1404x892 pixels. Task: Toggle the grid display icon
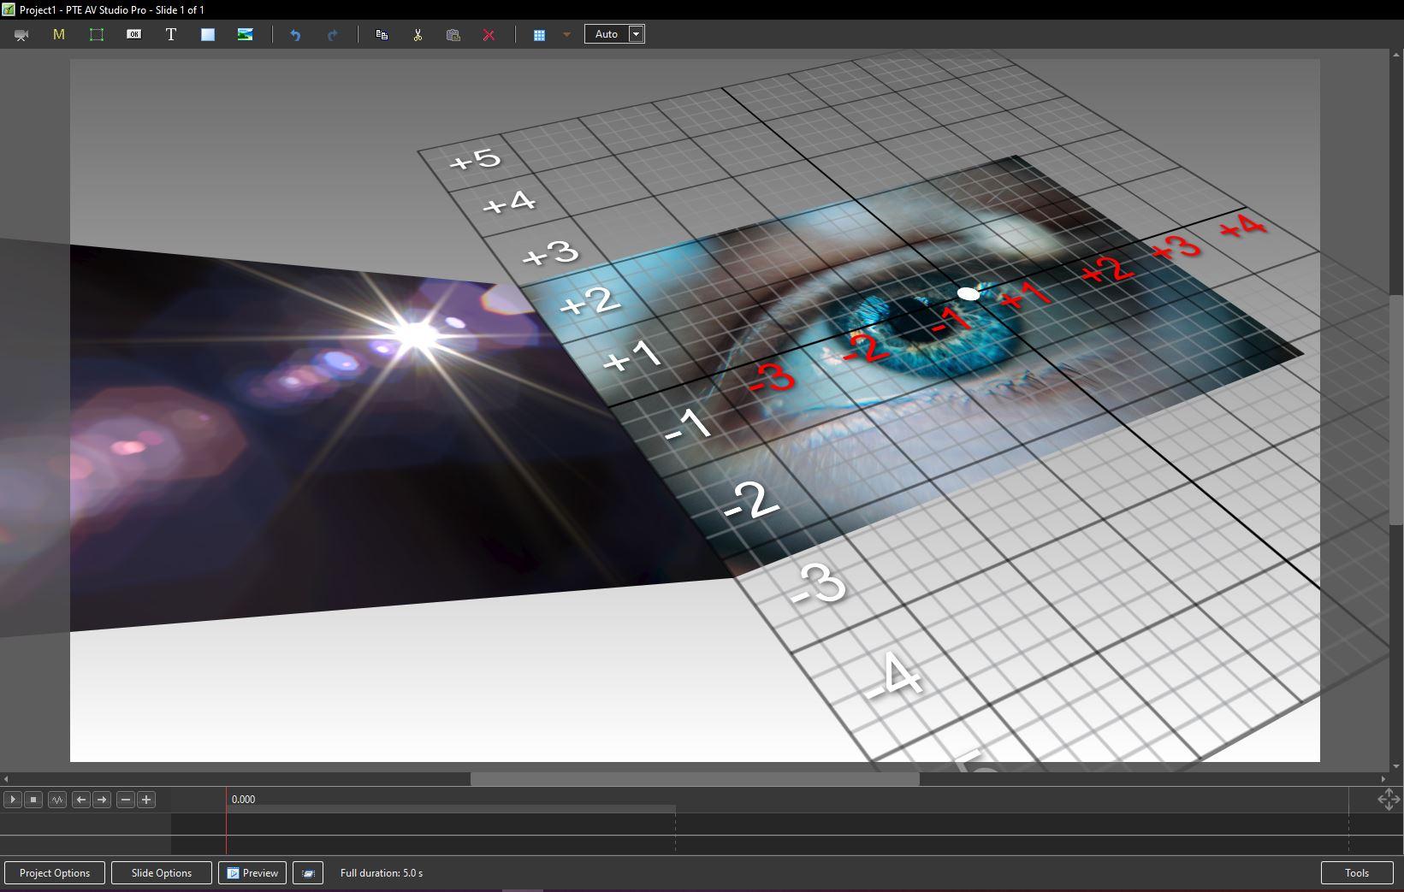539,35
